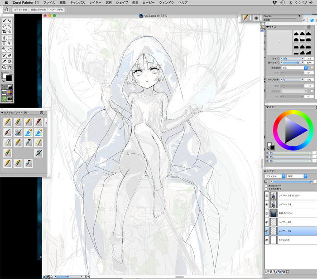Select the Text tool
The image size is (317, 279).
coord(4,44)
